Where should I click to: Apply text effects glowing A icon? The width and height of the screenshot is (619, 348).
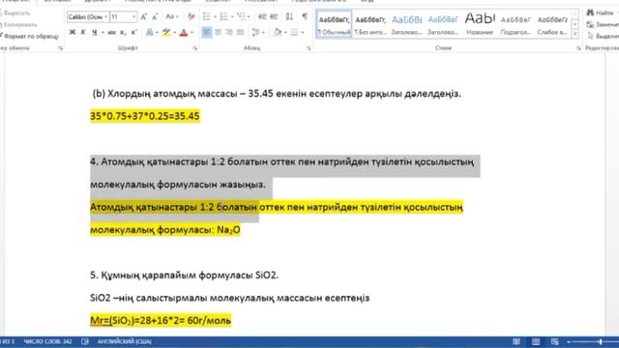tap(150, 32)
